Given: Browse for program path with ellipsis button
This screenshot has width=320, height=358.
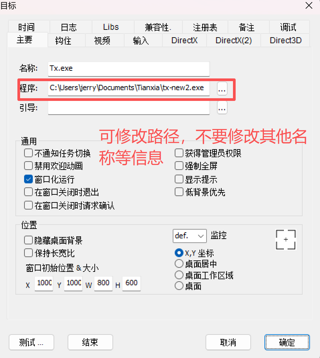Looking at the screenshot, I should (x=222, y=88).
